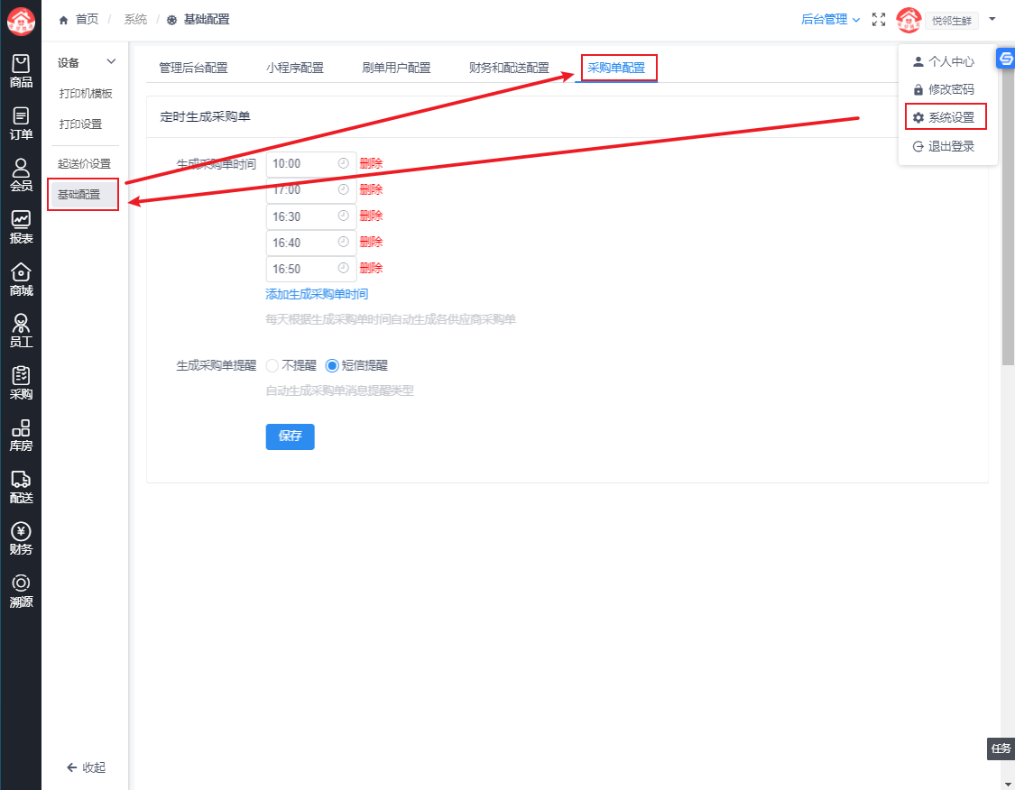Collapse the 设备 menu group

click(112, 62)
